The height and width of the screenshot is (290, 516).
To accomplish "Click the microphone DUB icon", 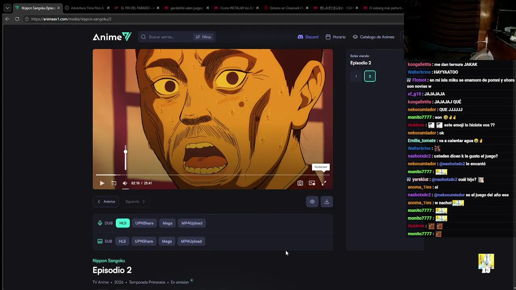I will (100, 223).
